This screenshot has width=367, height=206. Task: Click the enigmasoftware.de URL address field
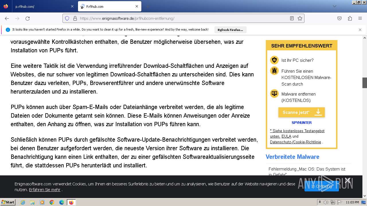click(183, 18)
